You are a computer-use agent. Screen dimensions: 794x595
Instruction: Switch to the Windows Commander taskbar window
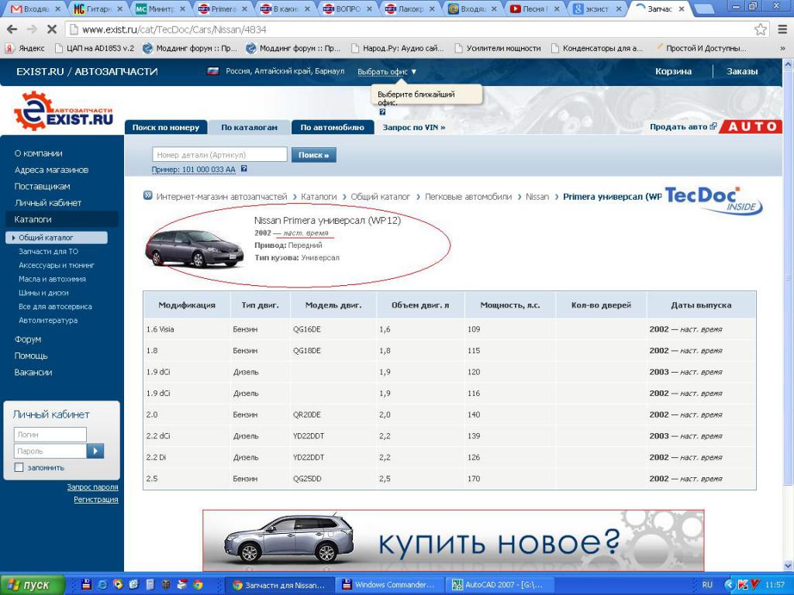[x=390, y=585]
